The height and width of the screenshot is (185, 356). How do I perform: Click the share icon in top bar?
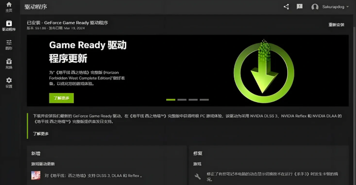[x=286, y=7]
